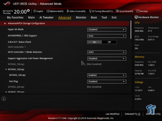
Task: Expand the partially visible SATA6G_2(Gray) row
Action: pos(15,92)
